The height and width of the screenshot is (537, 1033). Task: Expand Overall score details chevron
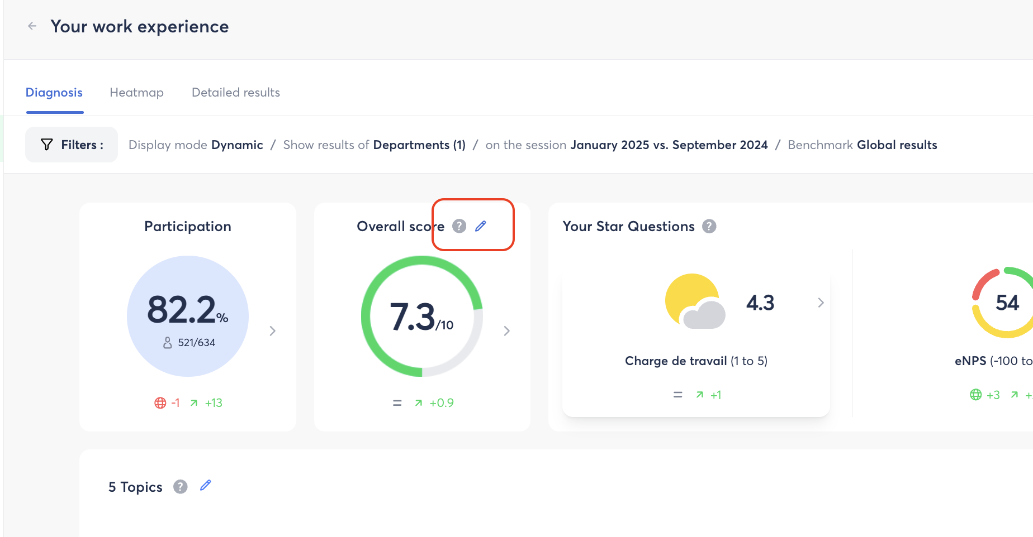coord(506,331)
